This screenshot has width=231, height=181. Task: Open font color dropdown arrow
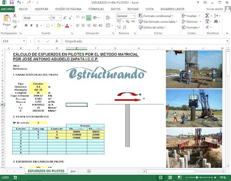71,25
